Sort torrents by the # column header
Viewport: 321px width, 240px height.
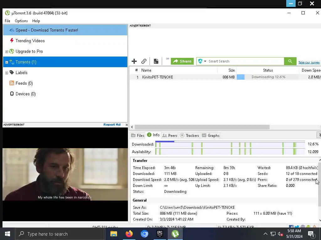(136, 70)
